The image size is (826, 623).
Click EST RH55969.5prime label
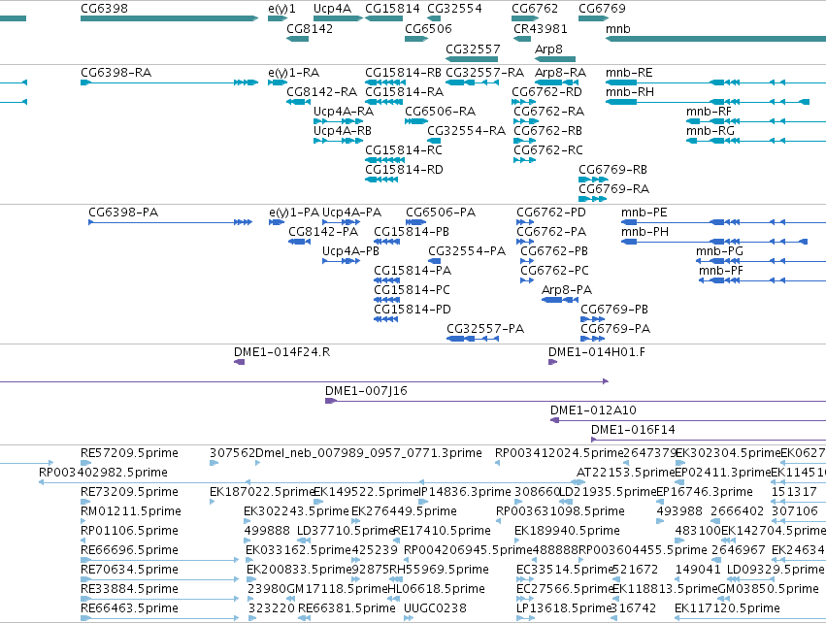pyautogui.click(x=440, y=570)
